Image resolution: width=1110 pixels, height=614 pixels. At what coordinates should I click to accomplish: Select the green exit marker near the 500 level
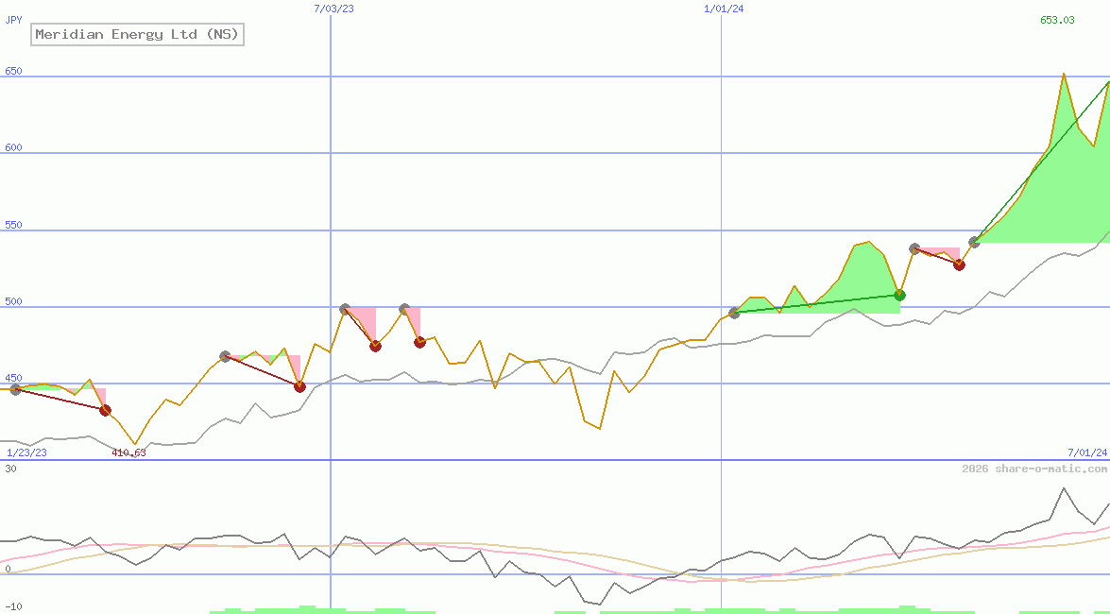(x=898, y=295)
